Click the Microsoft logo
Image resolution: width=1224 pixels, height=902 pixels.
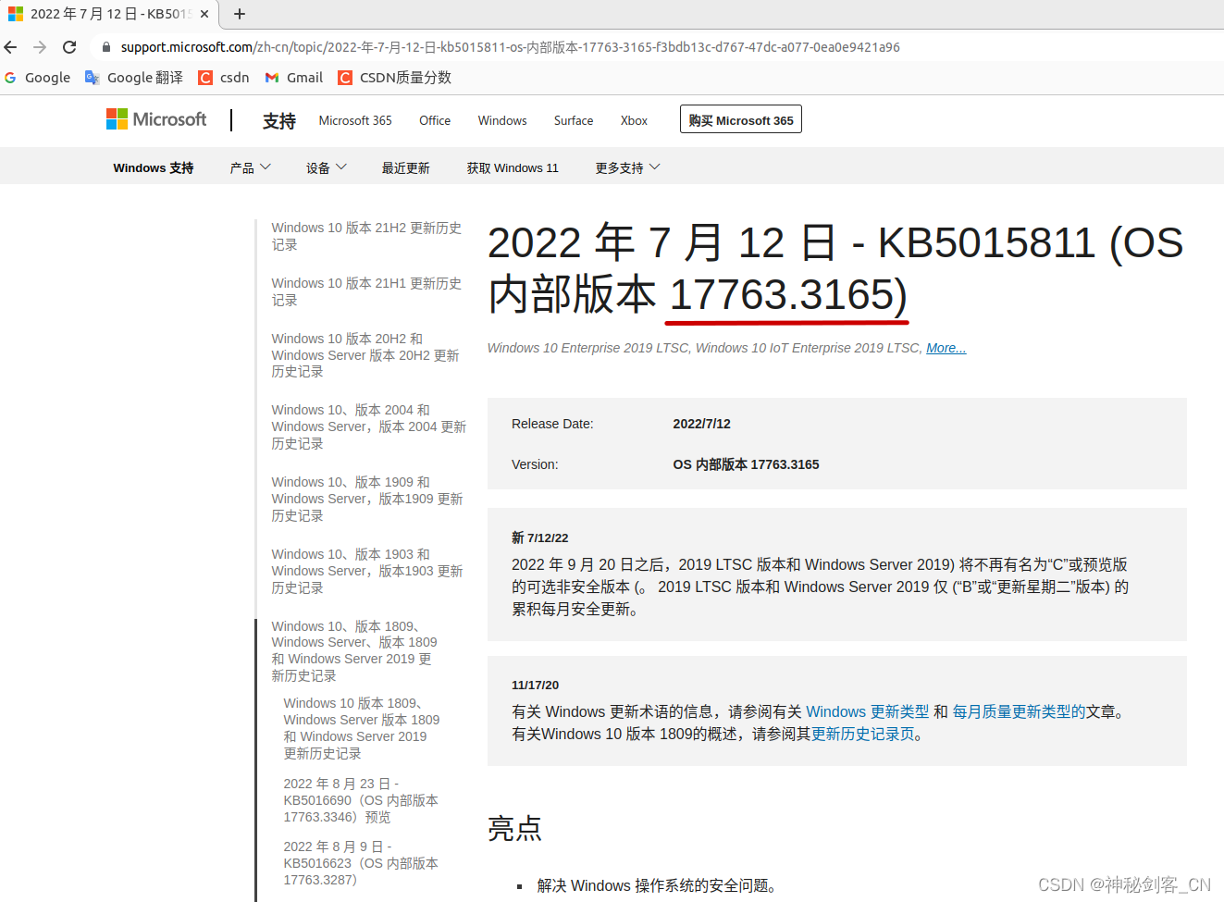click(156, 119)
